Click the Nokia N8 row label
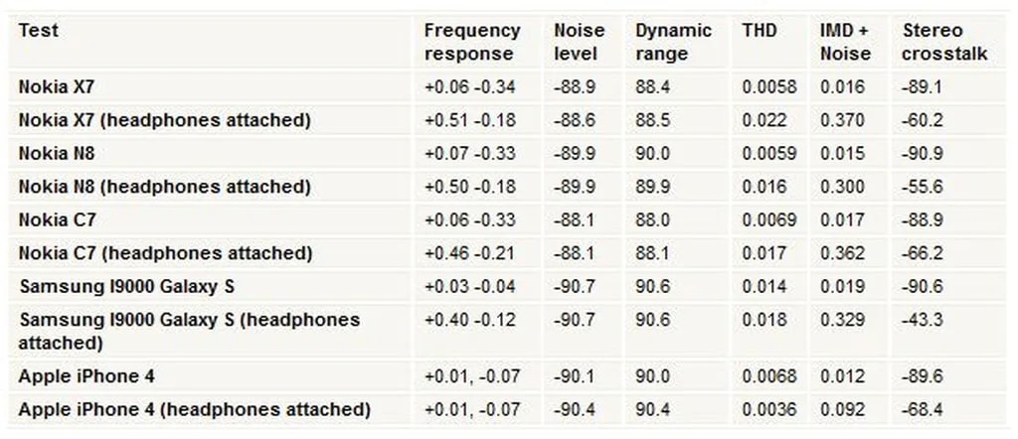Screen dimensions: 1018x439 click(x=57, y=154)
